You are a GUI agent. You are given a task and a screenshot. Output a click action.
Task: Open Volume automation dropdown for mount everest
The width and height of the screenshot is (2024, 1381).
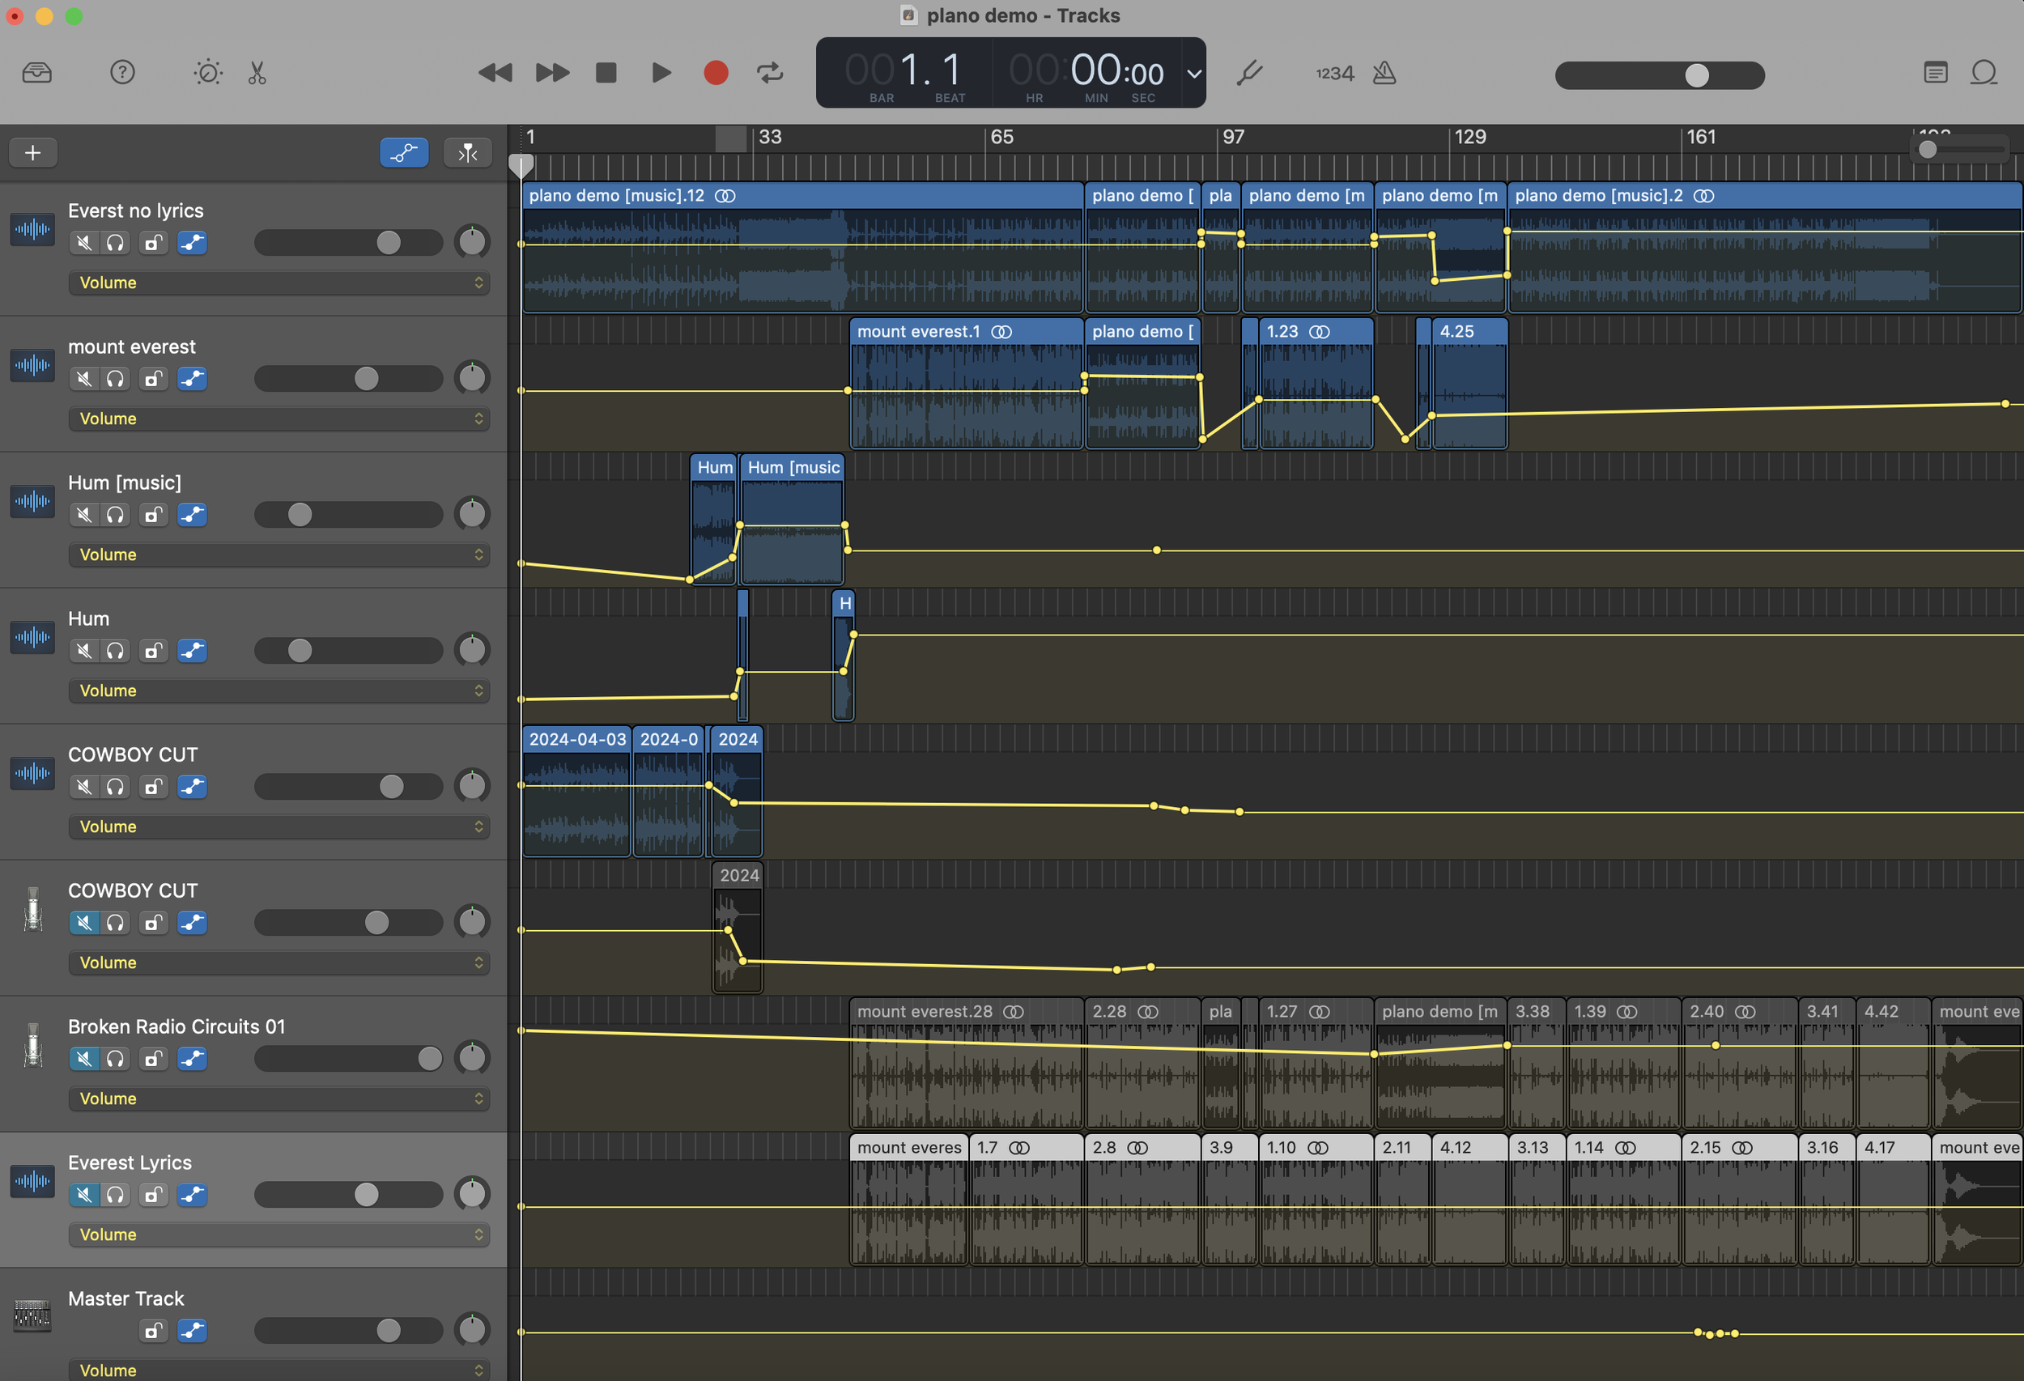[279, 419]
